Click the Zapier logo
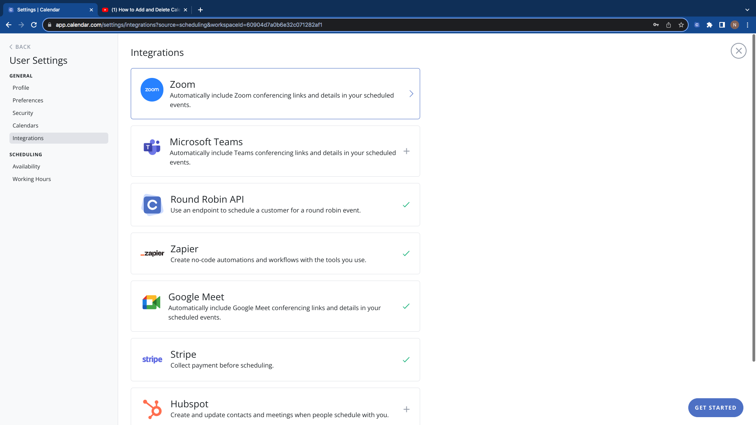The image size is (756, 425). click(152, 253)
